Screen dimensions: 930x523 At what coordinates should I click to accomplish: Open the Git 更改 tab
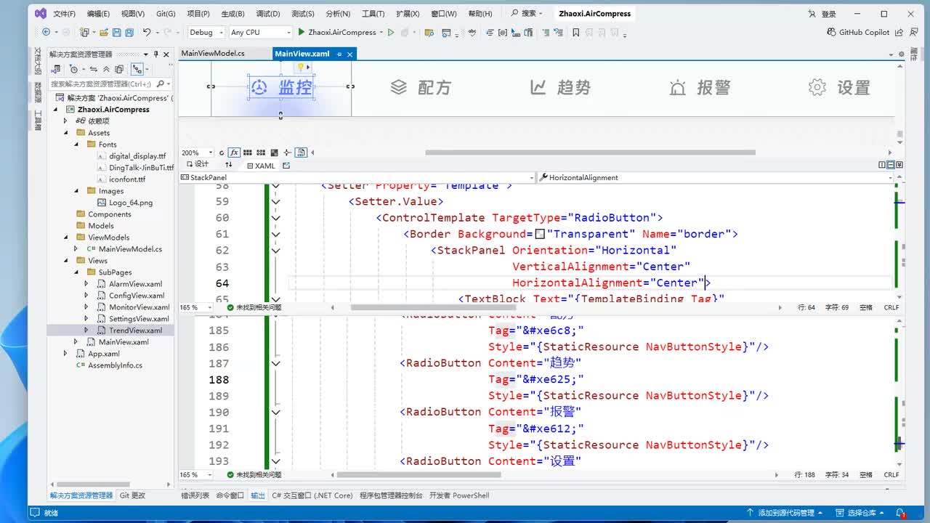coord(132,495)
